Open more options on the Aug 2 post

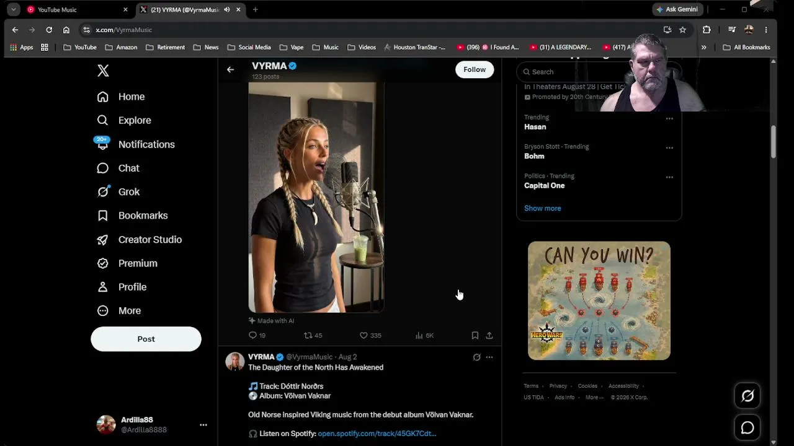(489, 357)
